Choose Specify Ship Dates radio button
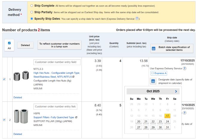The image size is (197, 140). point(32,19)
